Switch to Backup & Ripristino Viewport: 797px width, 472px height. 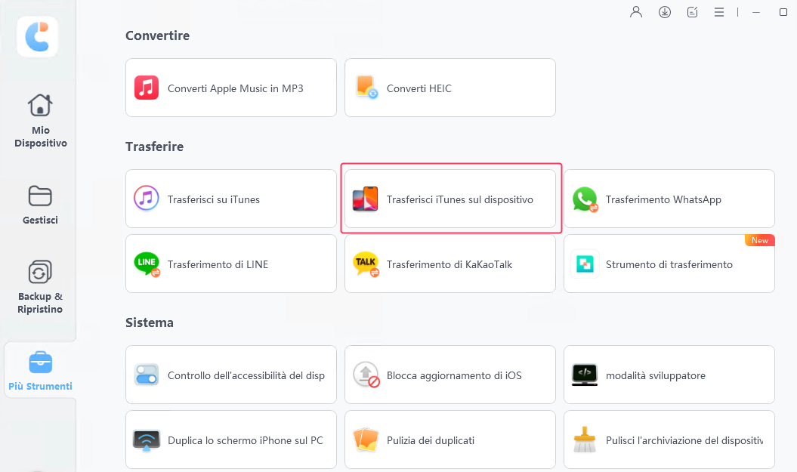(x=40, y=287)
